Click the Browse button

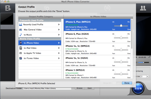[80, 88]
